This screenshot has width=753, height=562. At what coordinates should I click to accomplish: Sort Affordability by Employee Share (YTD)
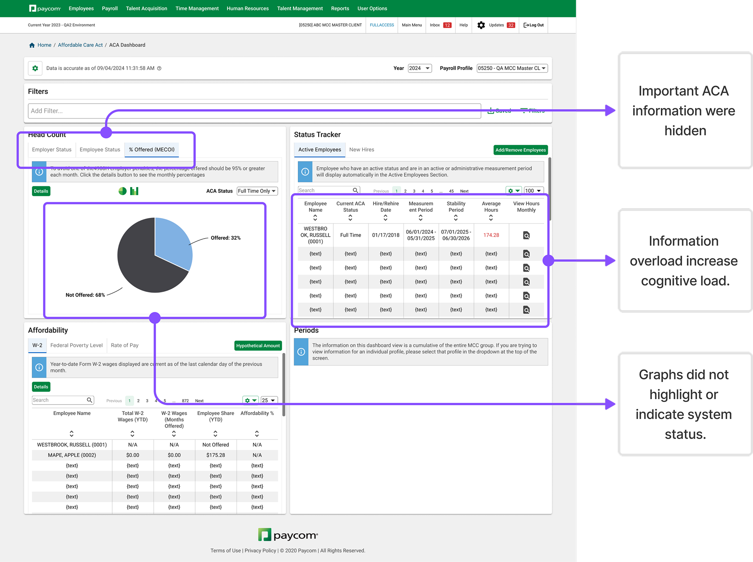click(215, 433)
